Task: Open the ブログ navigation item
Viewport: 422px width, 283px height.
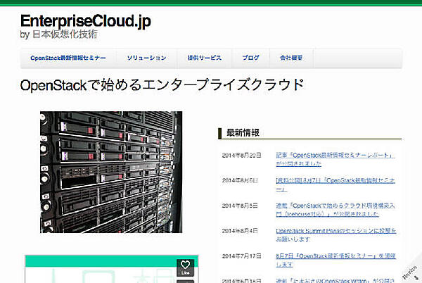Action: click(x=250, y=58)
